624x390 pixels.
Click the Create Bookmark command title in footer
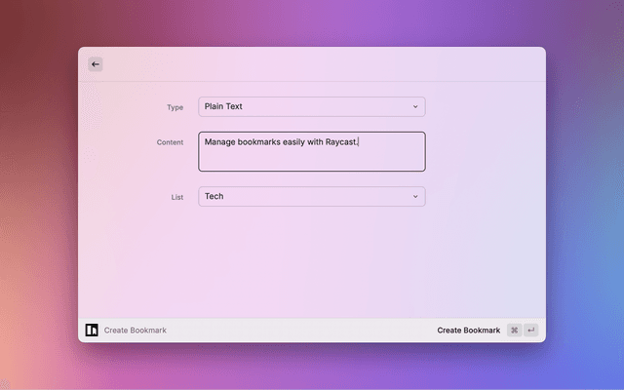point(136,331)
